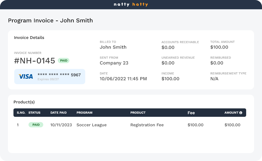The height and width of the screenshot is (161, 262).
Task: Expand the Fee column header
Action: (191, 113)
